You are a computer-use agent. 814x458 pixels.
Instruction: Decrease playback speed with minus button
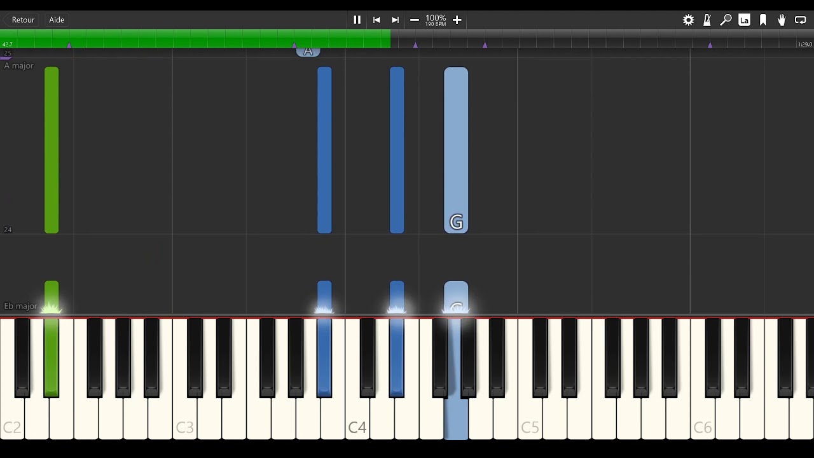(415, 20)
